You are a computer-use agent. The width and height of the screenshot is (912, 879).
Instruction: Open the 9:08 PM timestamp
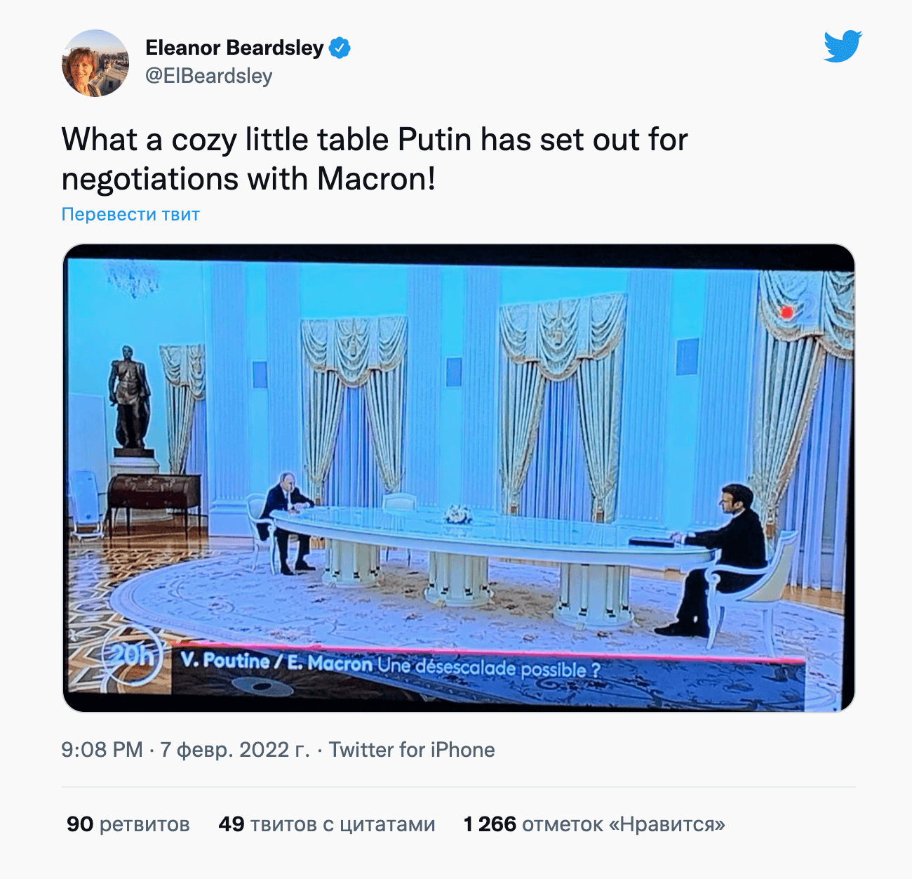pos(102,750)
